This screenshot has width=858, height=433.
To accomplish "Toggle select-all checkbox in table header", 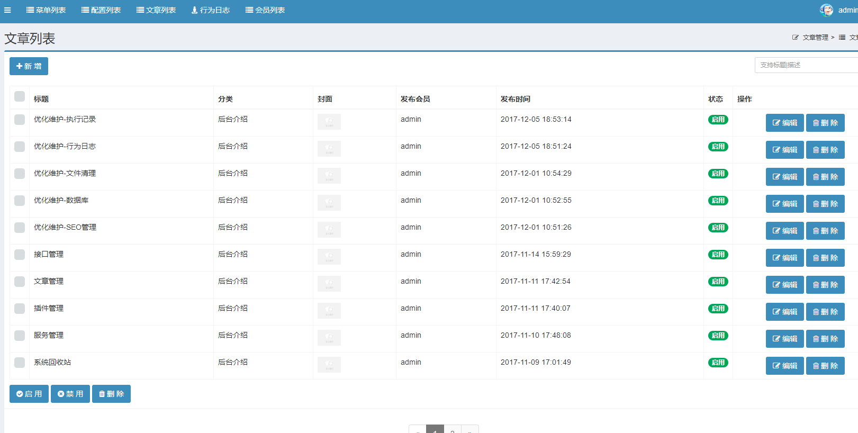I will (x=20, y=96).
